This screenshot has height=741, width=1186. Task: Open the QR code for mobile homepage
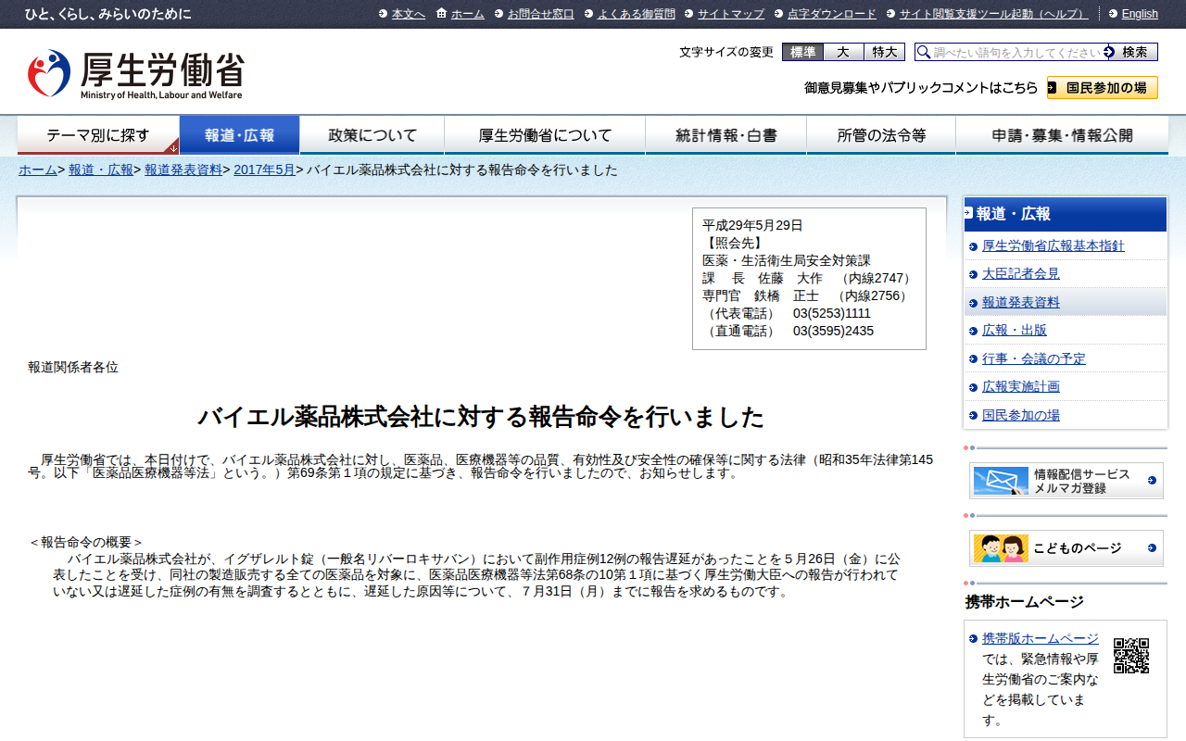click(x=1130, y=655)
